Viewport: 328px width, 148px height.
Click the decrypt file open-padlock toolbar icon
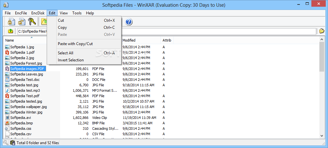(x=21, y=22)
